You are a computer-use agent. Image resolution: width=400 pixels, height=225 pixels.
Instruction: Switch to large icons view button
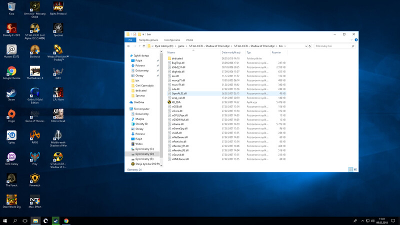(x=355, y=169)
